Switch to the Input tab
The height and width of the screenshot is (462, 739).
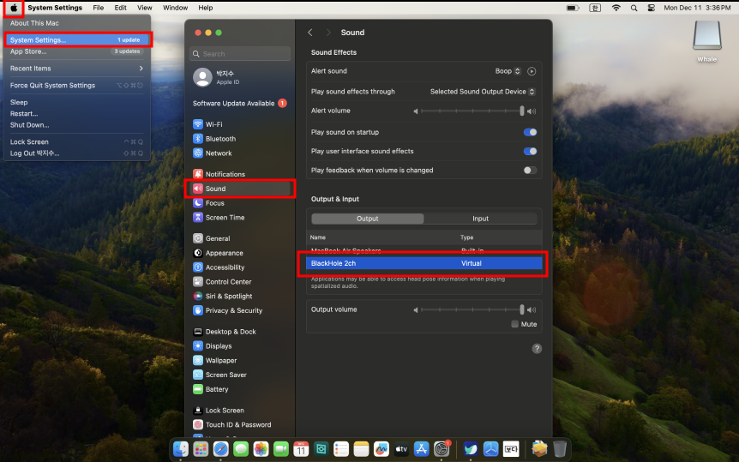coord(480,219)
